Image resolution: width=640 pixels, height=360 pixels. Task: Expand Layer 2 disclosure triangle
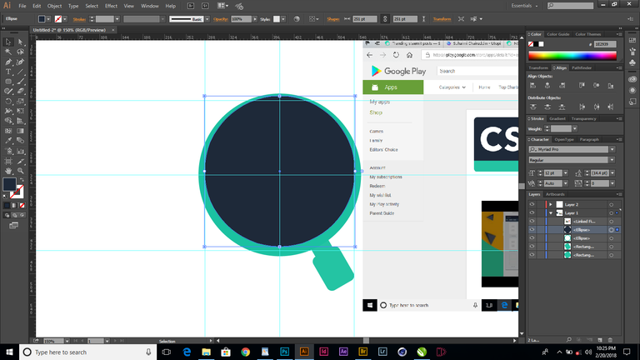[x=551, y=204]
